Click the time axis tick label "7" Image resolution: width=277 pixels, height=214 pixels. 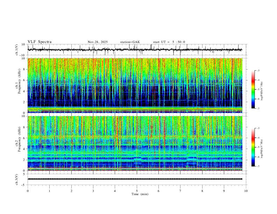coord(180,191)
